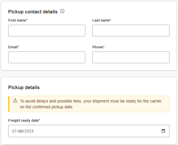Focus the First name input box

pos(47,31)
